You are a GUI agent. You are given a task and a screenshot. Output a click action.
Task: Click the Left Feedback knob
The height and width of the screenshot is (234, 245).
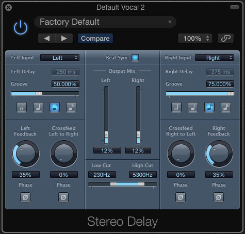[26, 154]
